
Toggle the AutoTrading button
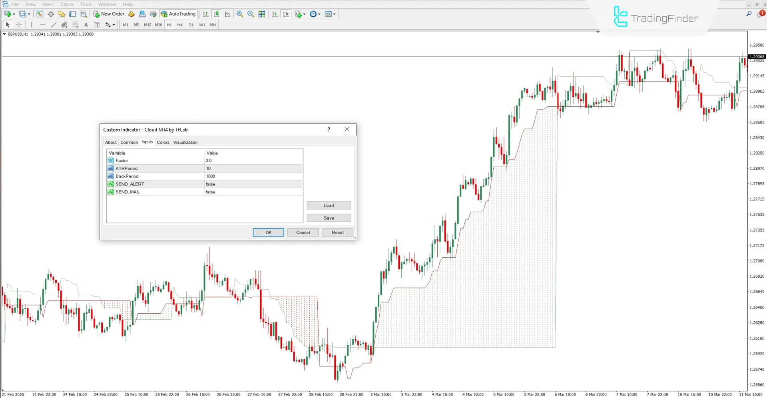178,14
